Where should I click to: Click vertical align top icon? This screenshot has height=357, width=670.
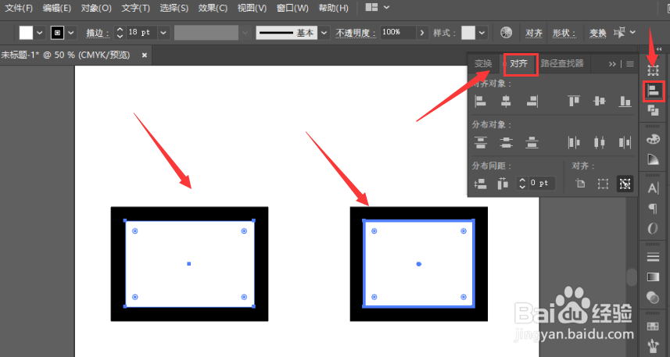click(x=573, y=102)
